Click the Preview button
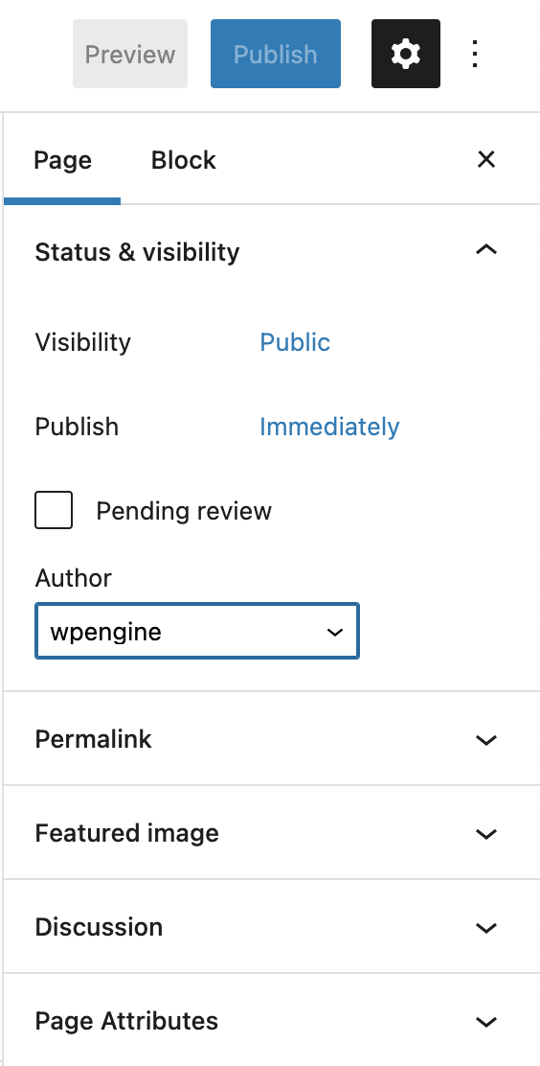The height and width of the screenshot is (1066, 540). [130, 54]
